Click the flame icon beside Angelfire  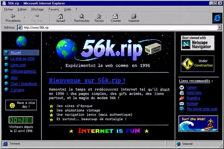pyautogui.click(x=182, y=98)
